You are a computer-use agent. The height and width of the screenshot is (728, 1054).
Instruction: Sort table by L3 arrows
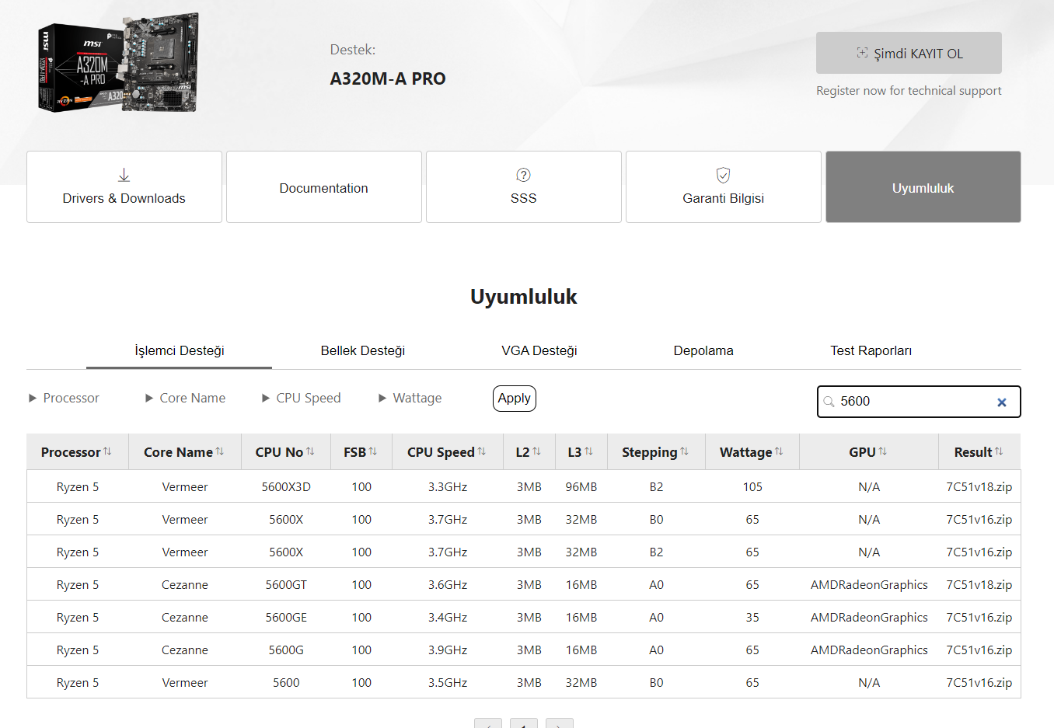pyautogui.click(x=588, y=451)
